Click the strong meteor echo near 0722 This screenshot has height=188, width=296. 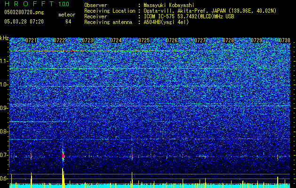coord(63,156)
